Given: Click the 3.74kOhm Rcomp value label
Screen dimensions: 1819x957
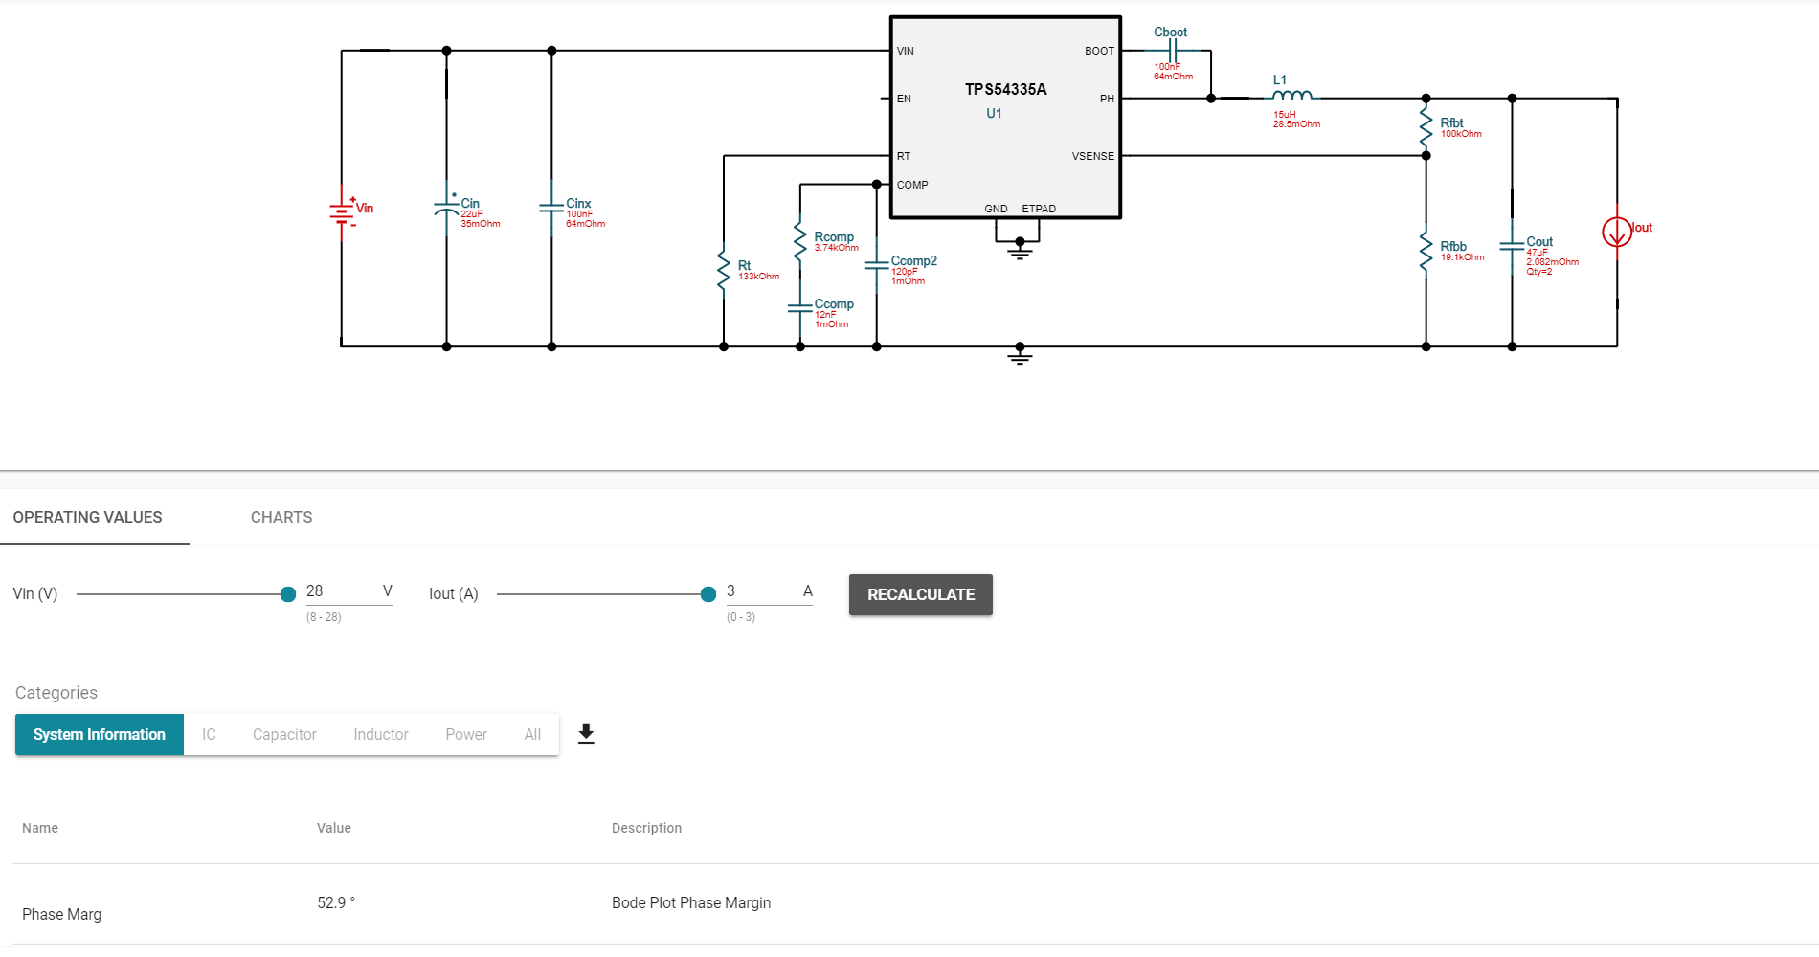Looking at the screenshot, I should click(837, 248).
